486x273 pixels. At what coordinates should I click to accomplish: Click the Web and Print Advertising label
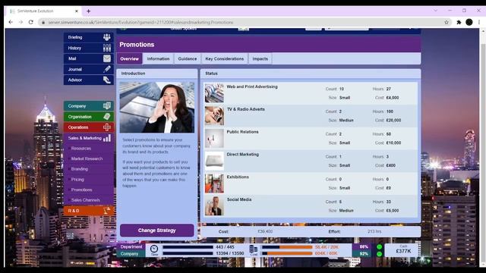coord(252,87)
